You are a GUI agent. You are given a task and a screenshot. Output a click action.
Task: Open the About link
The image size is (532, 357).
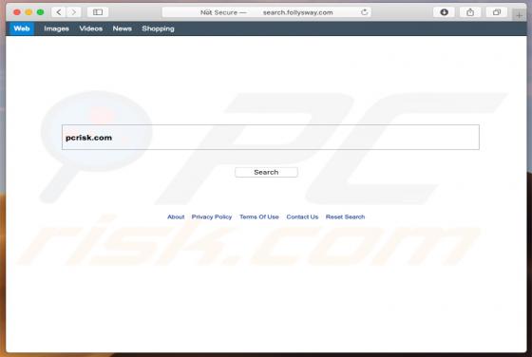176,217
